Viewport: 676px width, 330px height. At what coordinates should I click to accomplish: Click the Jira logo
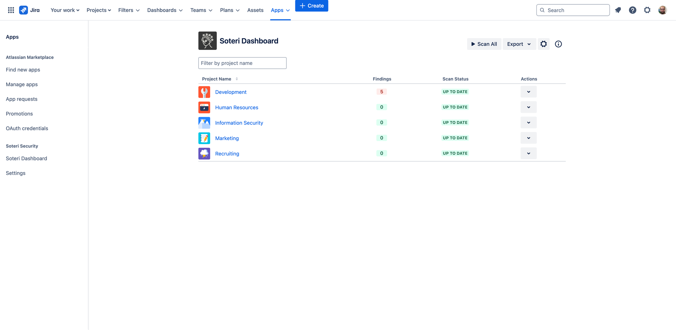click(x=29, y=10)
